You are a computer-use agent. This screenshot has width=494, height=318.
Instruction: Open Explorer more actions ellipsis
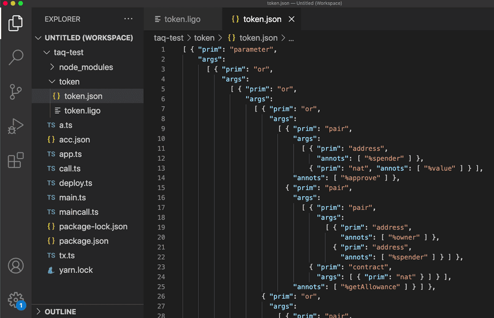(x=128, y=19)
